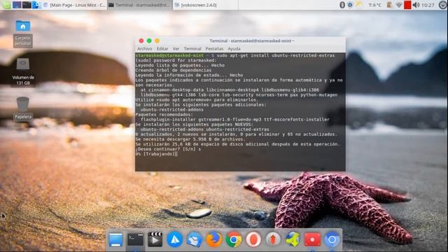Click the 'Paquetes recomendados:' line
The image size is (448, 252).
tap(164, 115)
